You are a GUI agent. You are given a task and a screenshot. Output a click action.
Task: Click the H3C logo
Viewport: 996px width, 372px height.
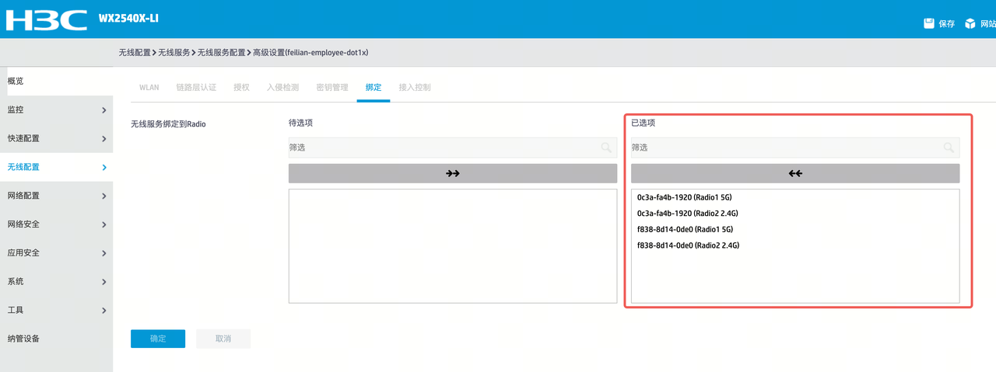(46, 19)
